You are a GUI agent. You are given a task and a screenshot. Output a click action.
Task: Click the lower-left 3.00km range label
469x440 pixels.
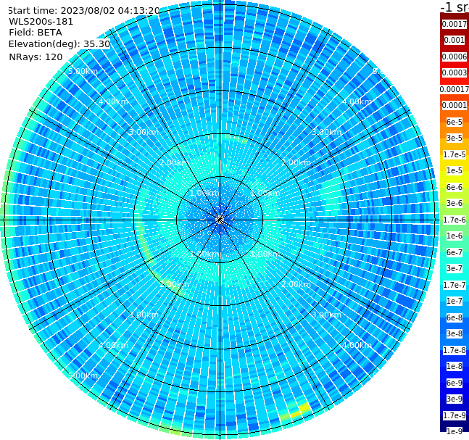pos(144,315)
